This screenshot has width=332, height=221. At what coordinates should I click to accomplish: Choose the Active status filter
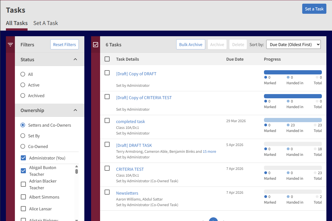23,85
